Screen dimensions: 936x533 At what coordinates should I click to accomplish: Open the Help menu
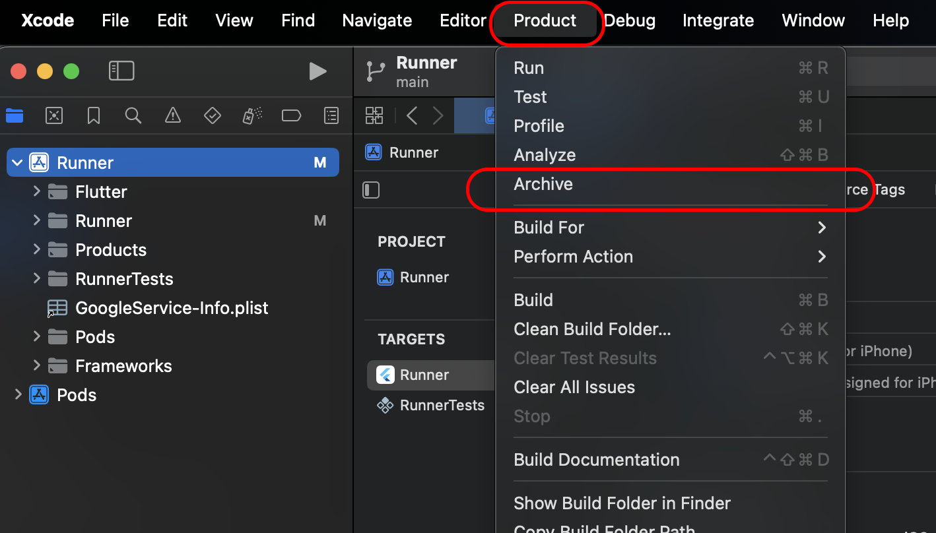click(x=891, y=21)
